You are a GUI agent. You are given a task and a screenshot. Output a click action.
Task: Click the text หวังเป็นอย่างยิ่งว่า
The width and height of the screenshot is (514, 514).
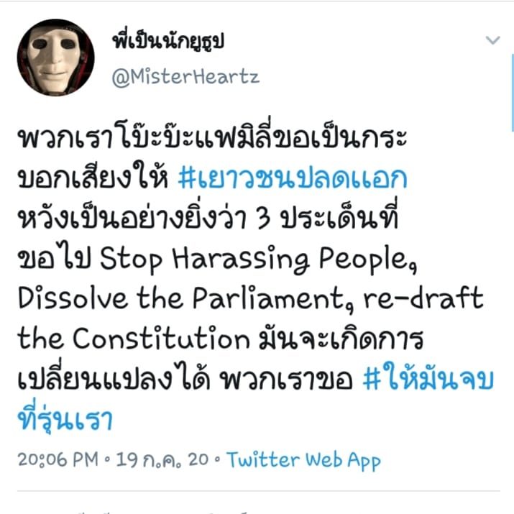coord(132,218)
